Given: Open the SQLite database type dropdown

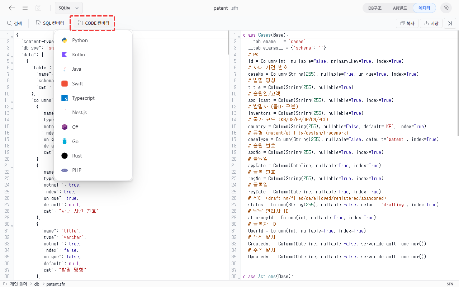Looking at the screenshot, I should tap(69, 8).
